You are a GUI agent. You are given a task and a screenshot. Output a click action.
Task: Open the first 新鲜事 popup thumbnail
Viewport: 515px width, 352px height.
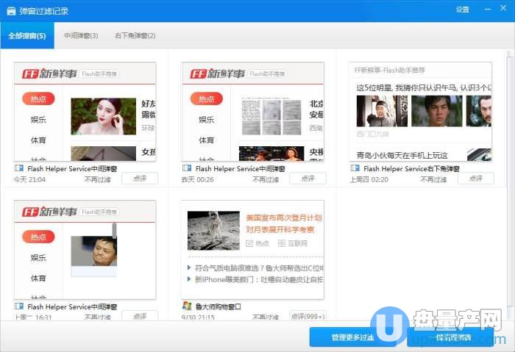85,112
